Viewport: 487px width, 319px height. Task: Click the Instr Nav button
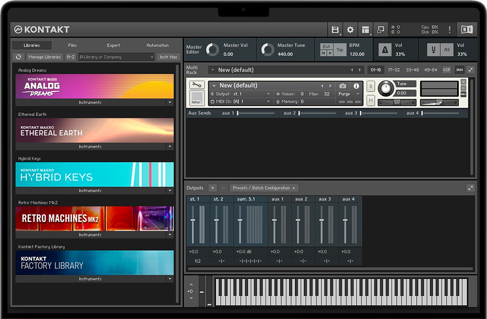pos(168,57)
